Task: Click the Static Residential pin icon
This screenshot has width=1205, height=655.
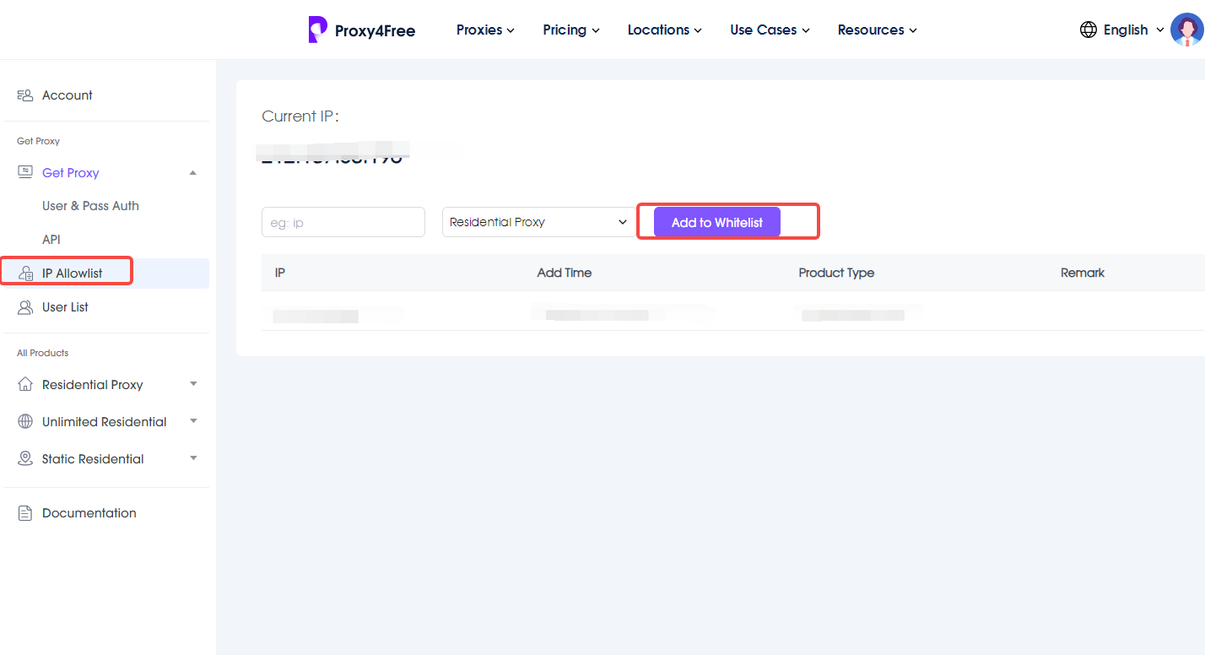Action: pyautogui.click(x=25, y=458)
